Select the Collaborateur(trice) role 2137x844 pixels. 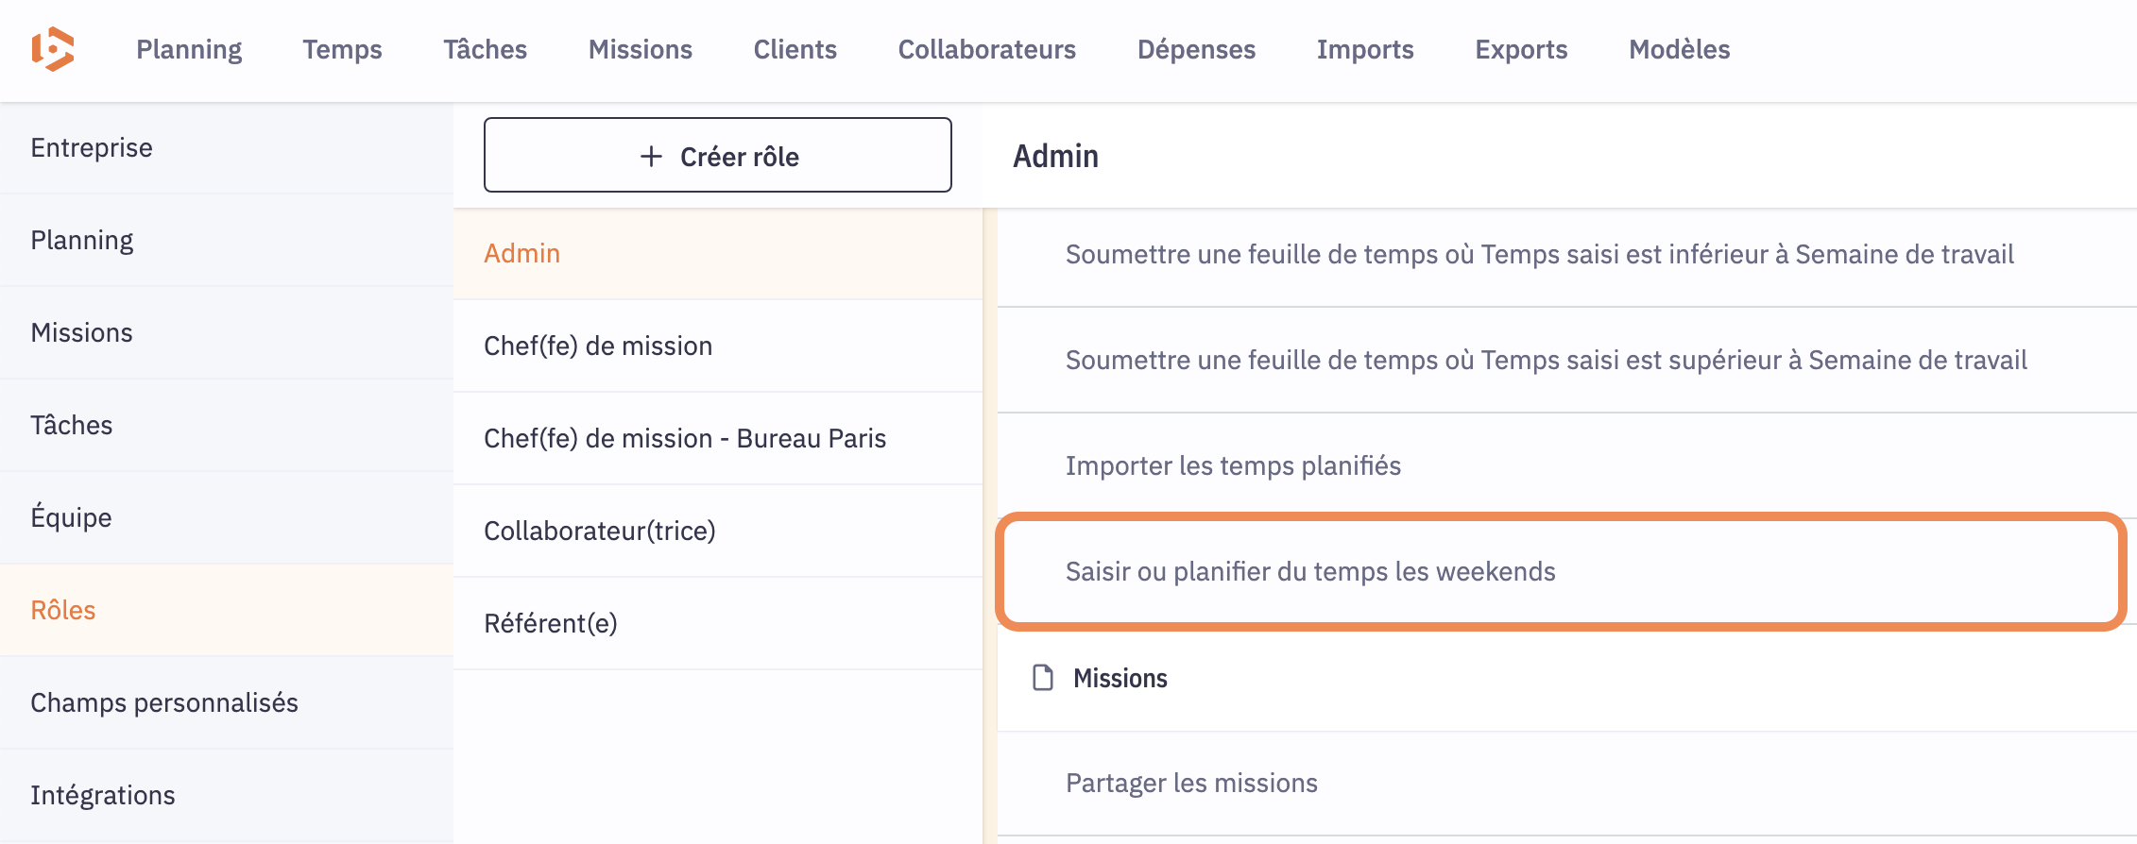(x=600, y=532)
